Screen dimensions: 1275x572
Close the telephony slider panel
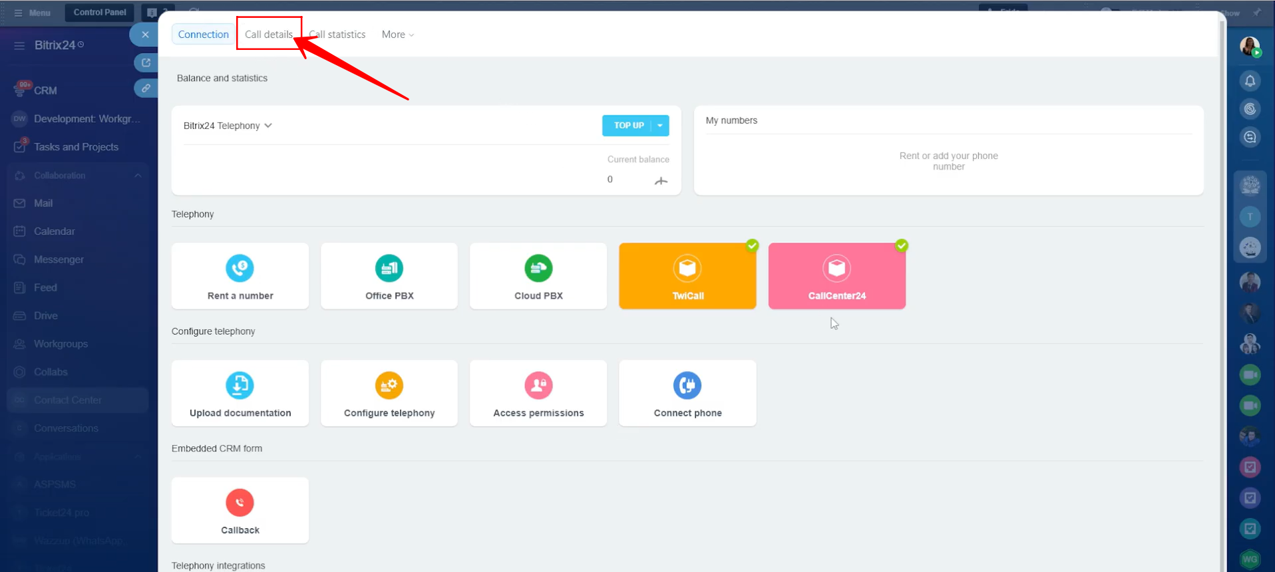point(145,35)
